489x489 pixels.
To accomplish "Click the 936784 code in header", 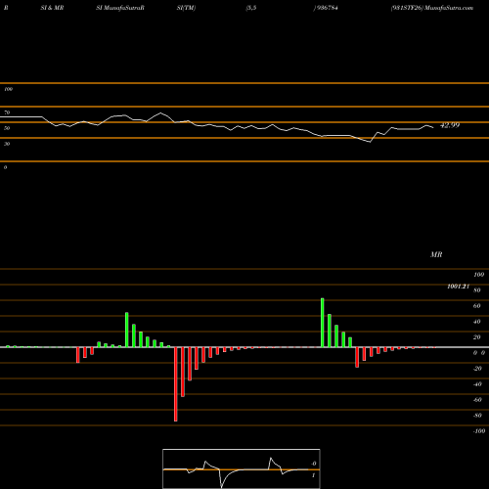I will point(327,8).
